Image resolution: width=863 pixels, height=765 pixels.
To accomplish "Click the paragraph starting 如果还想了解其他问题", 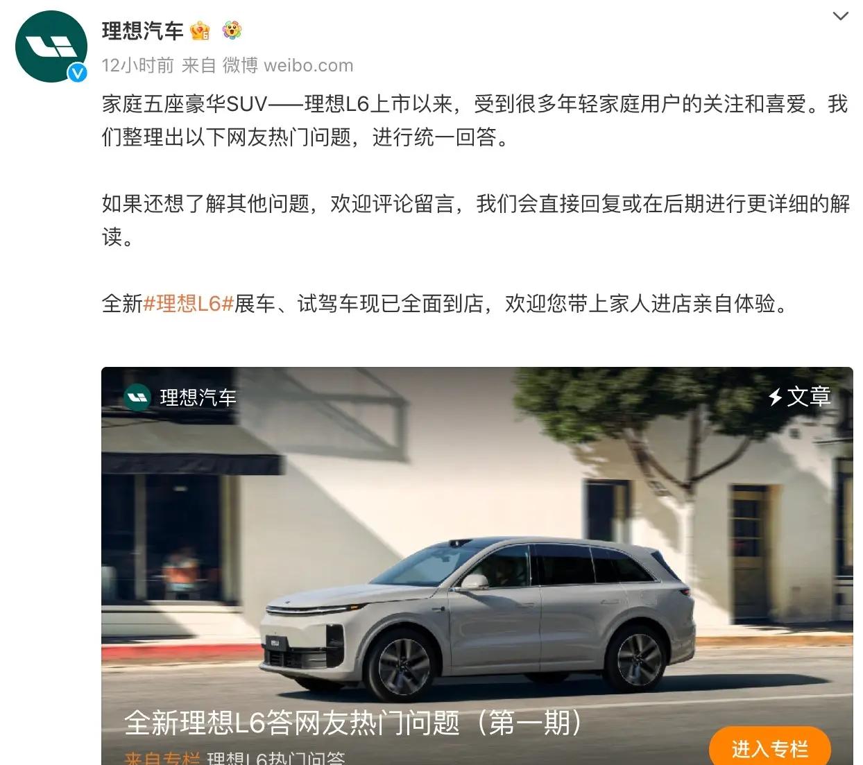I will (x=475, y=221).
